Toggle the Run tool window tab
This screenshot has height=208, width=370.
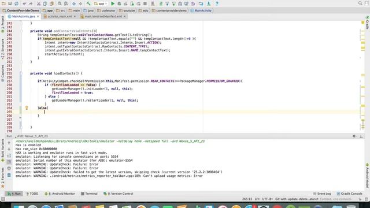tap(14, 194)
